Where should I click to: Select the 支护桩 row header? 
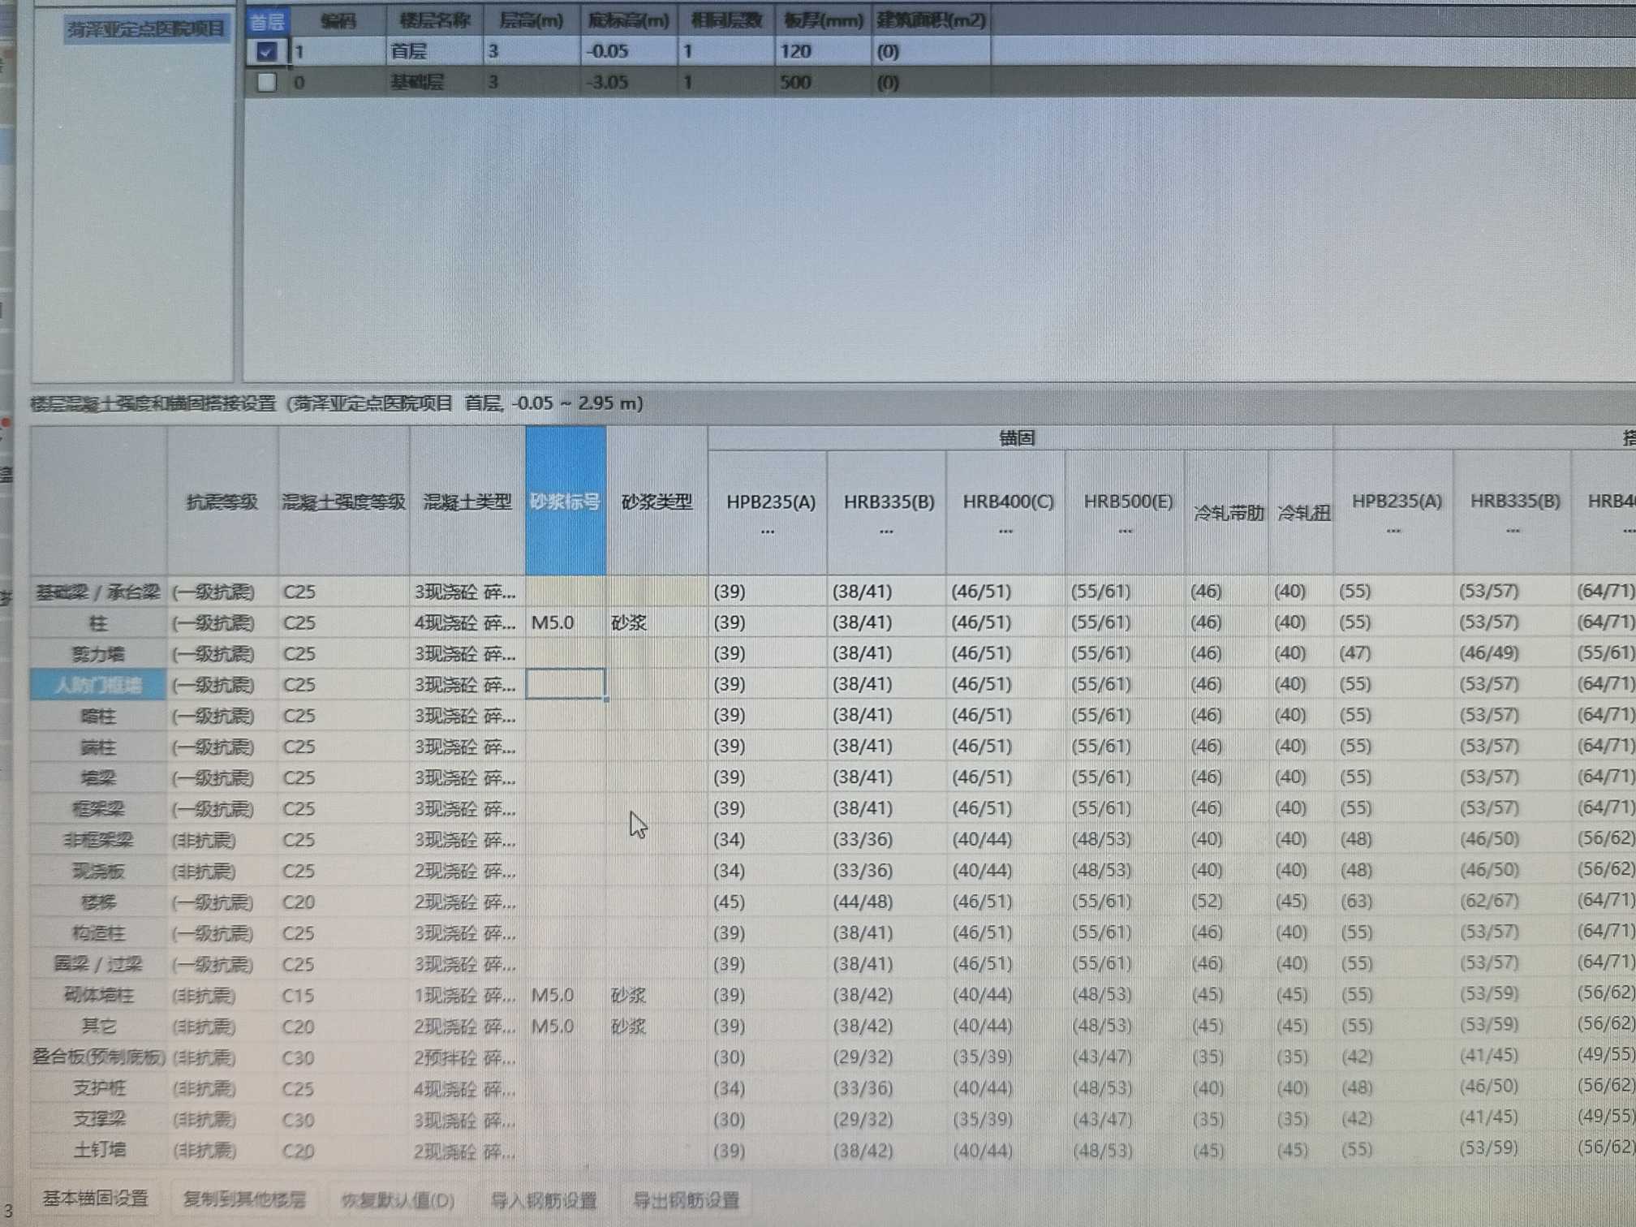98,1088
